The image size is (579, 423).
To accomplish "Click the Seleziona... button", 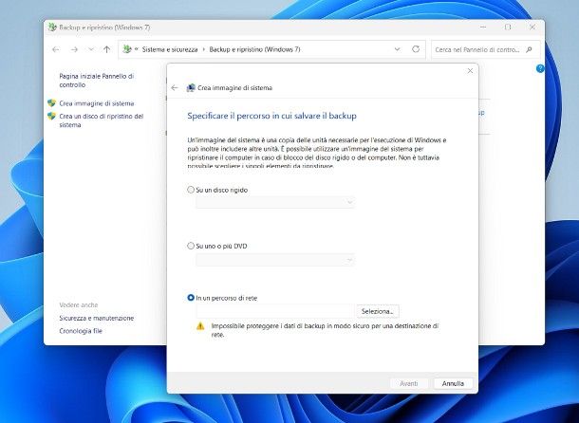I will [x=378, y=311].
